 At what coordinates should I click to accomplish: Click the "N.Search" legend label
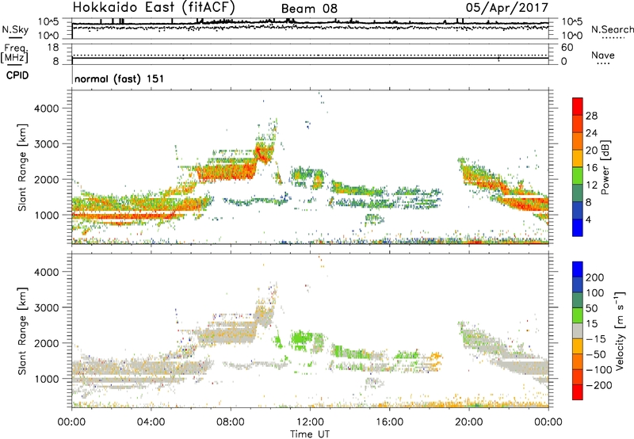[612, 29]
